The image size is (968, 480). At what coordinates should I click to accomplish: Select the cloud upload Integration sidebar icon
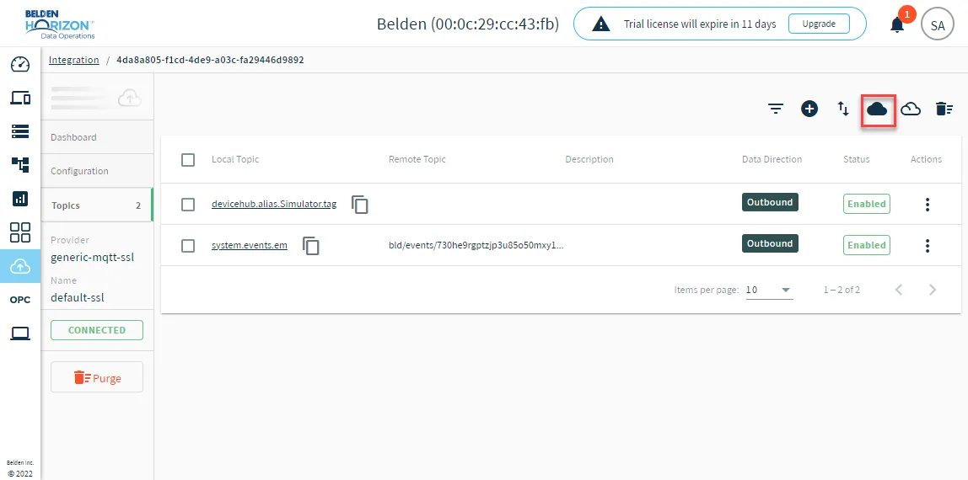point(20,266)
